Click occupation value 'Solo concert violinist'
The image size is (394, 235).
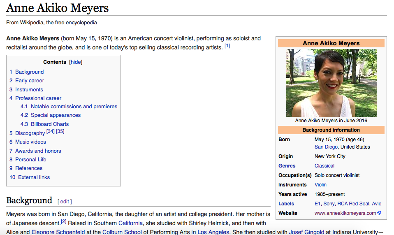pyautogui.click(x=337, y=175)
